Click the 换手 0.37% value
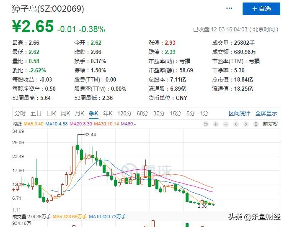This screenshot has height=227, width=287. tap(98, 61)
